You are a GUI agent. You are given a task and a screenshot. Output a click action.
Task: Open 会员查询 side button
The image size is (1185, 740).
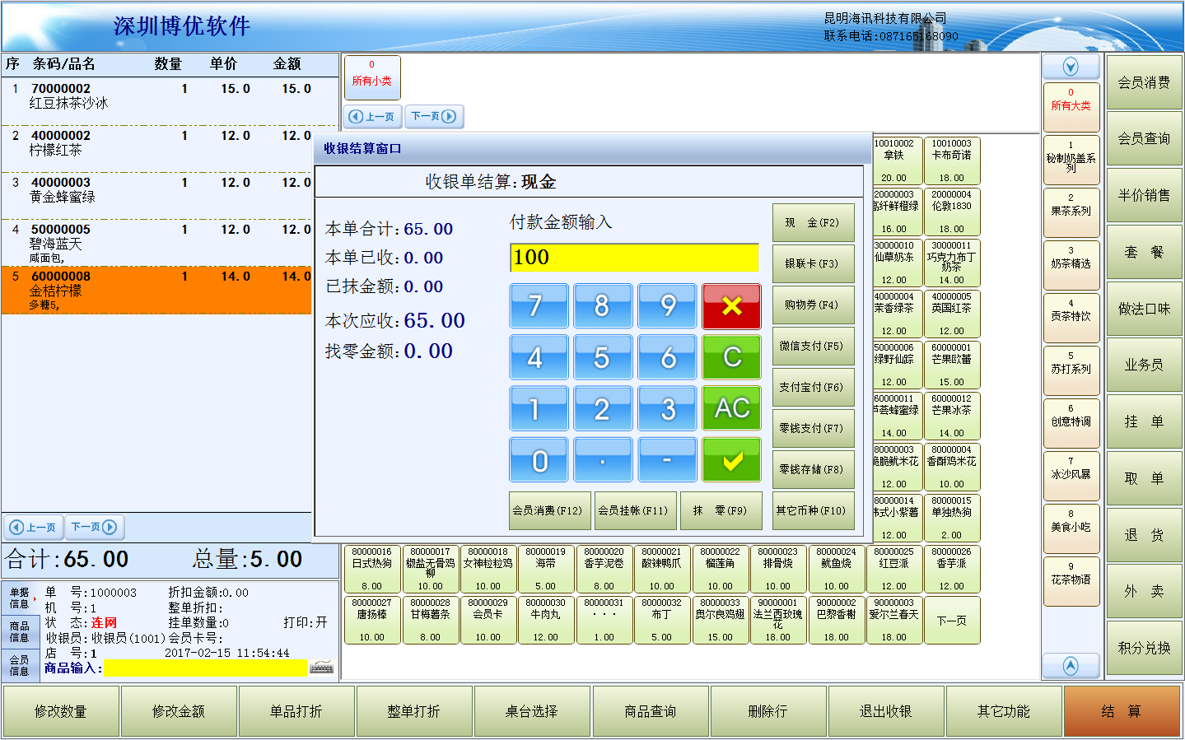tap(1144, 138)
